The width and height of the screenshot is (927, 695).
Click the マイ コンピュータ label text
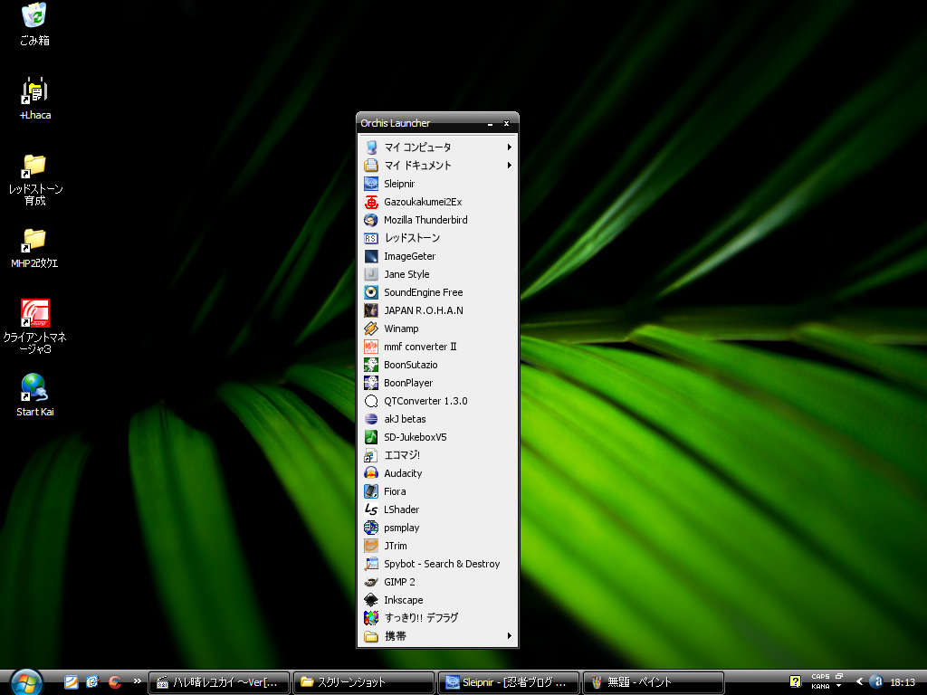point(418,148)
